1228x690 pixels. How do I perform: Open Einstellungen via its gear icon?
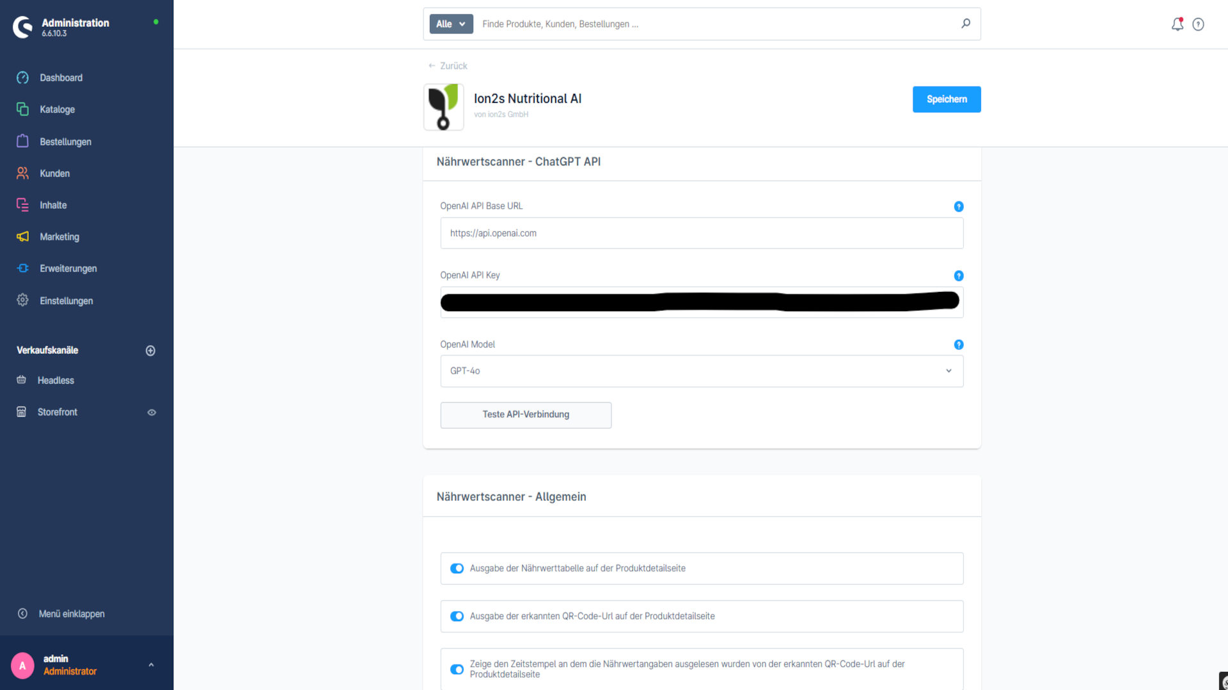pyautogui.click(x=22, y=300)
